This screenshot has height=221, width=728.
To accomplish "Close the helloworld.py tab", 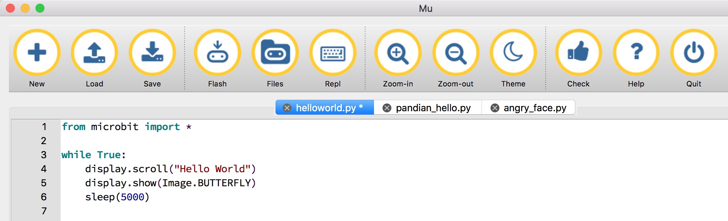I will [287, 108].
